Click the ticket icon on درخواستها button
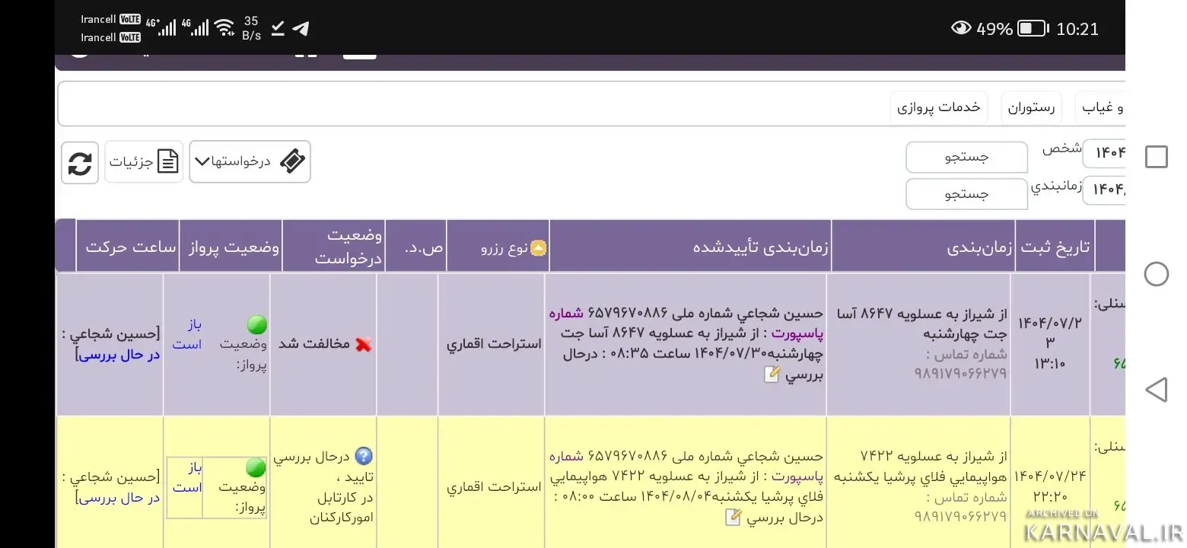 tap(294, 161)
